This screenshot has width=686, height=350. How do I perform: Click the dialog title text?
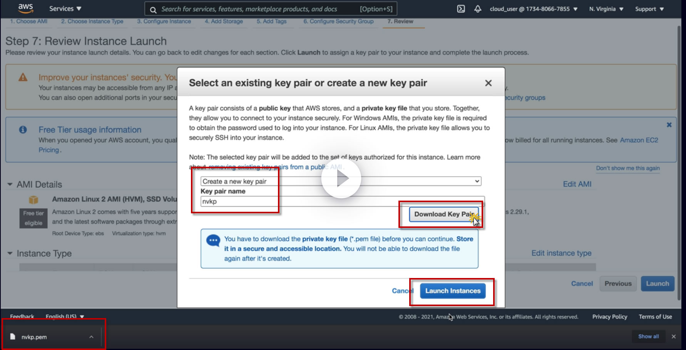308,83
